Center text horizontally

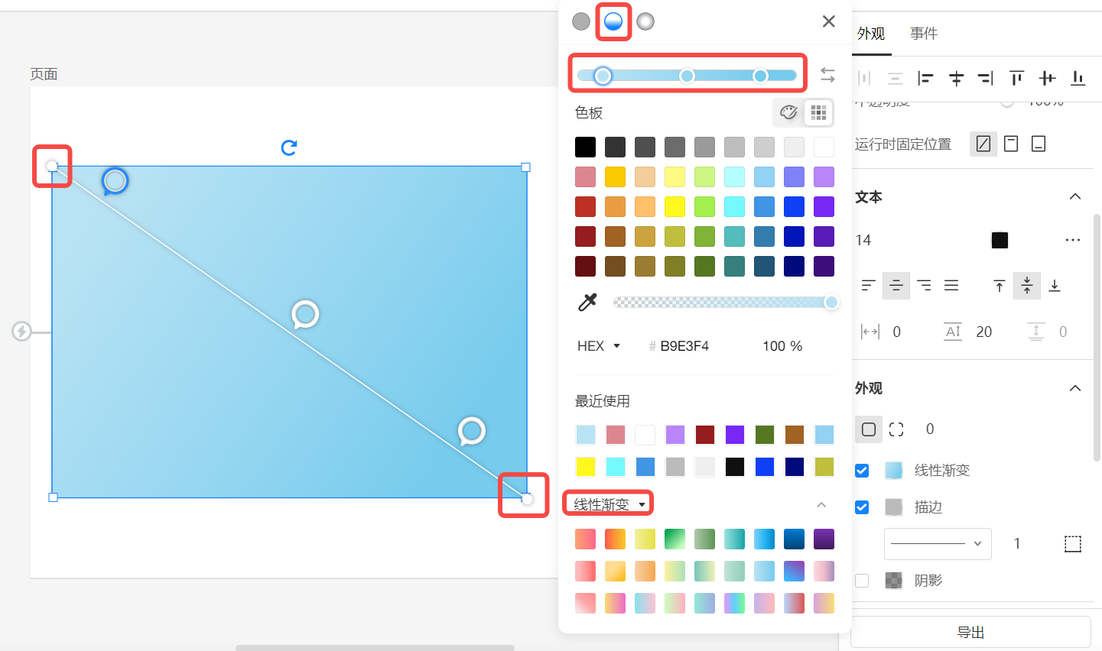(x=896, y=286)
